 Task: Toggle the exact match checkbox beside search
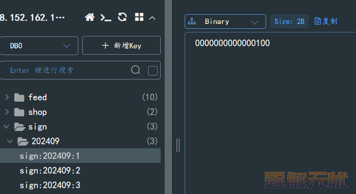[x=153, y=71]
